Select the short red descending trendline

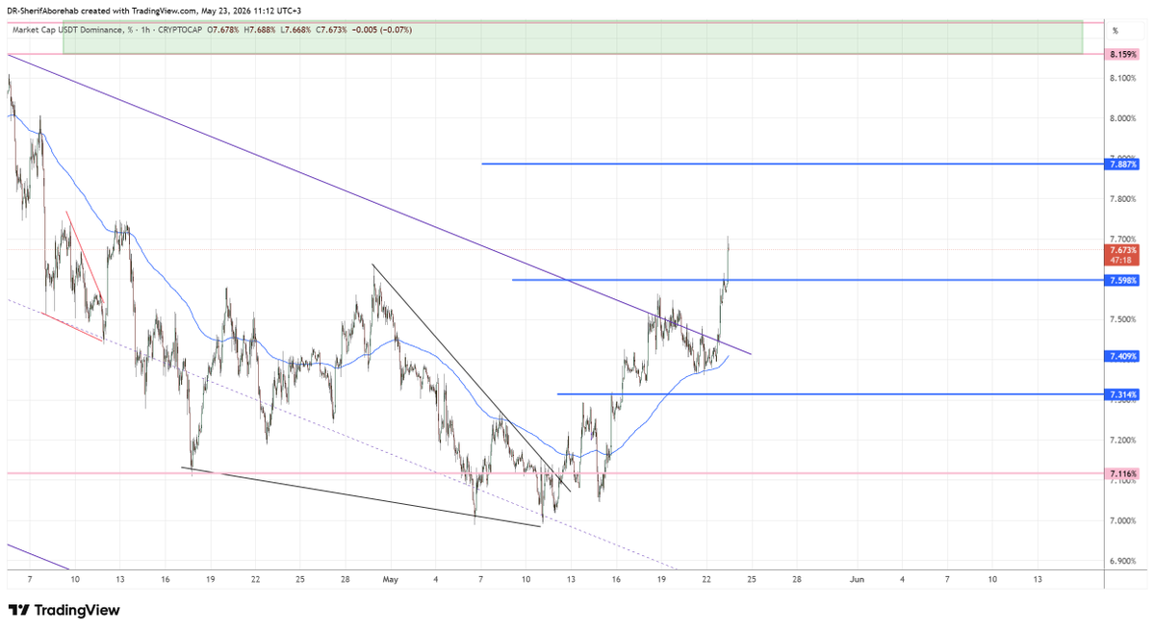tap(85, 256)
